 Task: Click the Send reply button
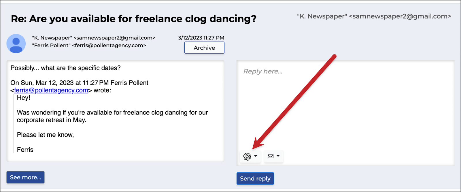coord(255,178)
